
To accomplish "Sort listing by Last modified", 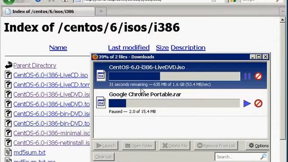I will tap(129, 48).
